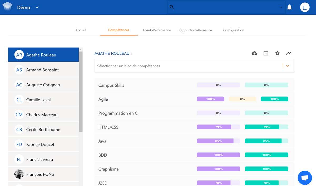Screen dimensions: 316x186
Task: Open the chat support bubble
Action: [x=305, y=178]
